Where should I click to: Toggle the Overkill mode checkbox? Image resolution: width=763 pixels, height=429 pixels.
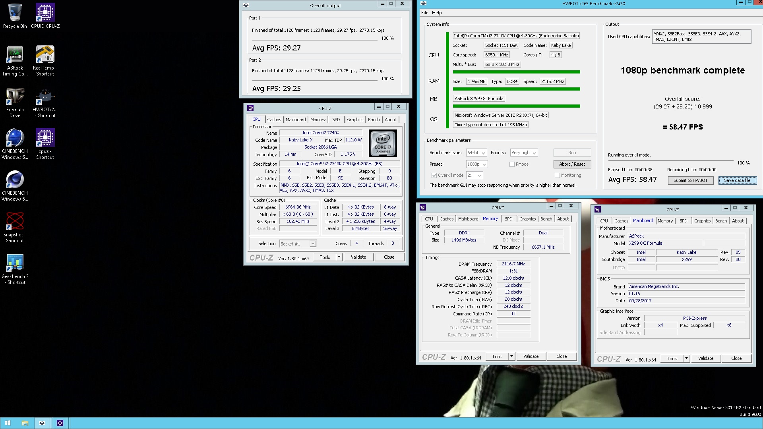(434, 175)
